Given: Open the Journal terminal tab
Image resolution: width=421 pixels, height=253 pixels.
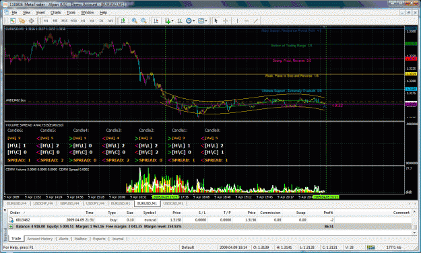Looking at the screenshot, I should coord(118,239).
